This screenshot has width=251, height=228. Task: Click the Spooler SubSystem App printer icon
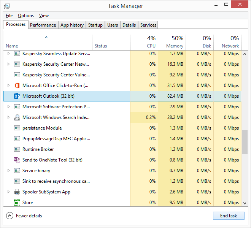(x=17, y=192)
